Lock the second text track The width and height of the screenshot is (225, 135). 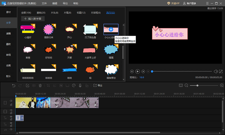[11, 126]
